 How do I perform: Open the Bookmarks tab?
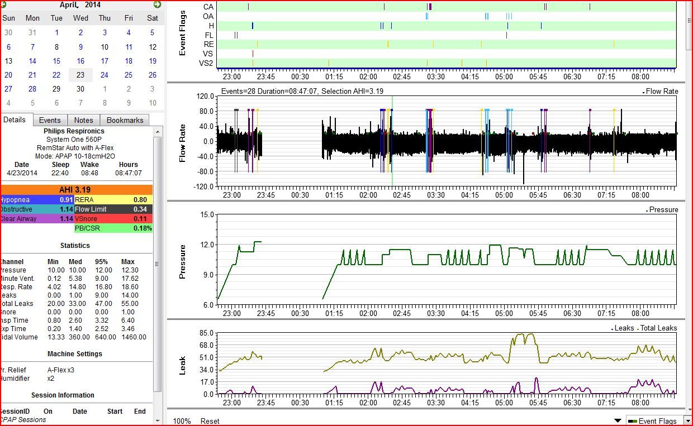click(x=125, y=120)
